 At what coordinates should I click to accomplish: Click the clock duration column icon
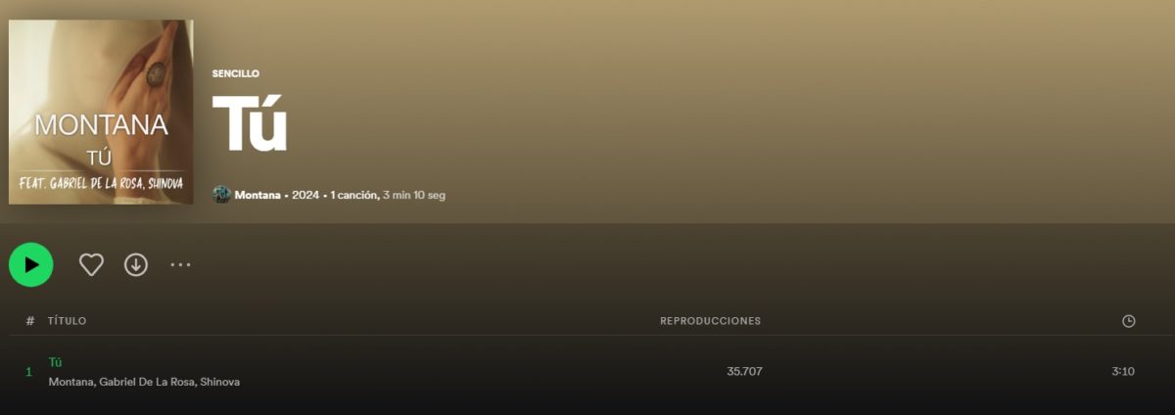click(1129, 321)
